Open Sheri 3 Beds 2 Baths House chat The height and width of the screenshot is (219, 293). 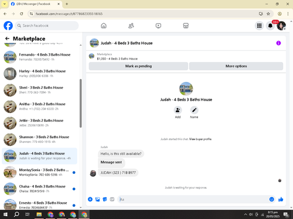click(x=39, y=90)
